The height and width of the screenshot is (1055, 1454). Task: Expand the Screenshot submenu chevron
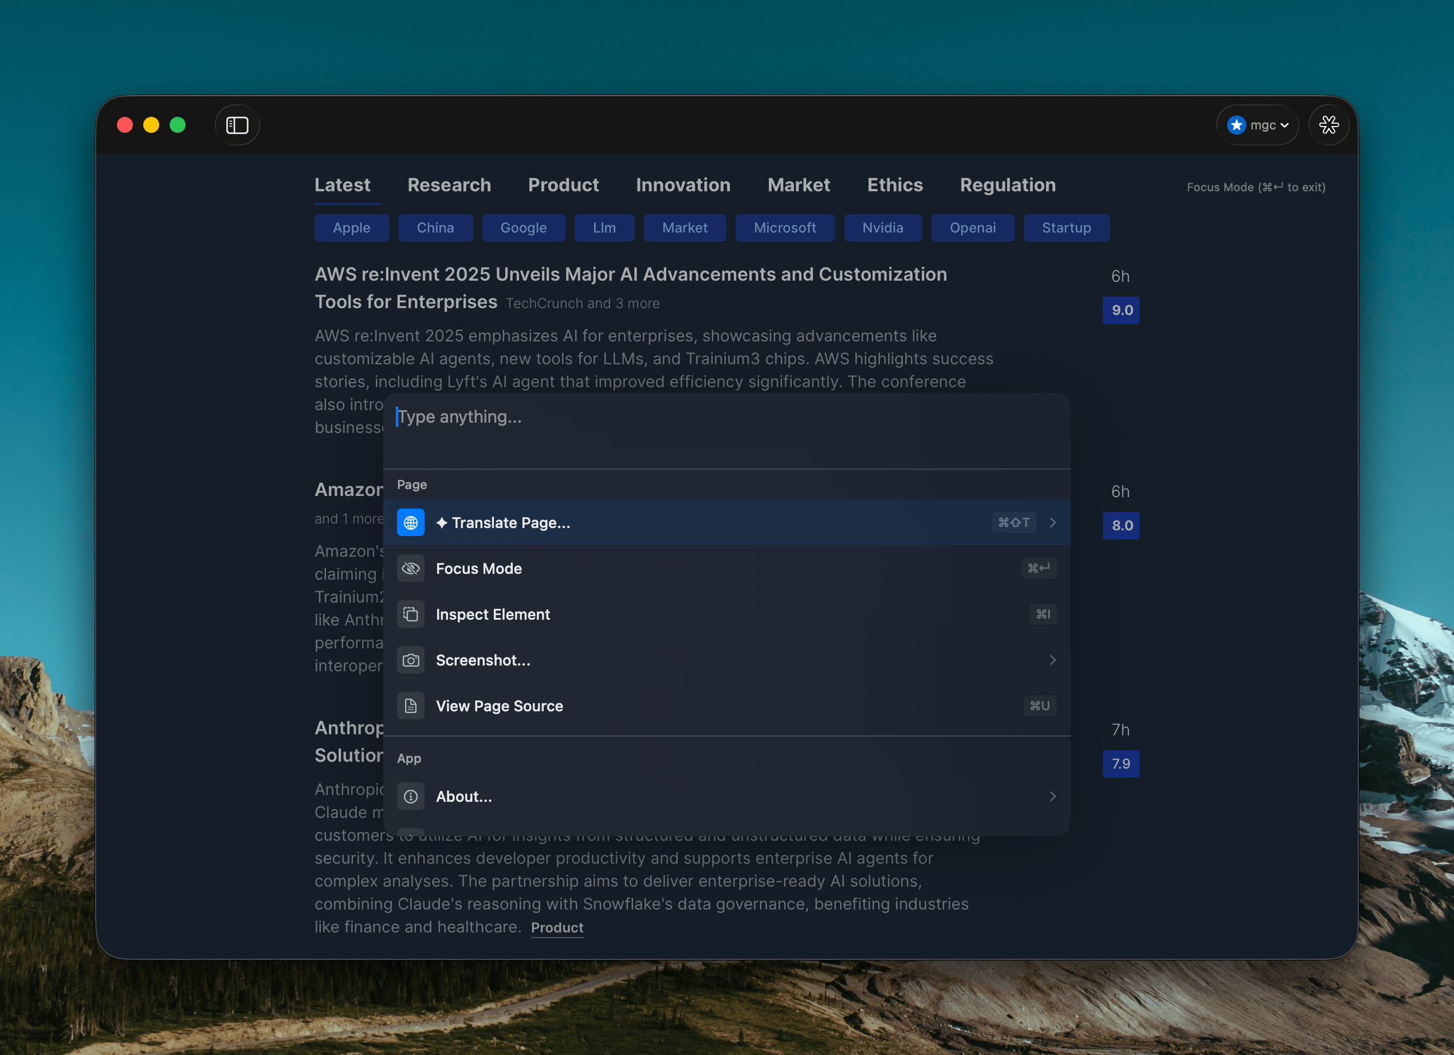click(1052, 660)
